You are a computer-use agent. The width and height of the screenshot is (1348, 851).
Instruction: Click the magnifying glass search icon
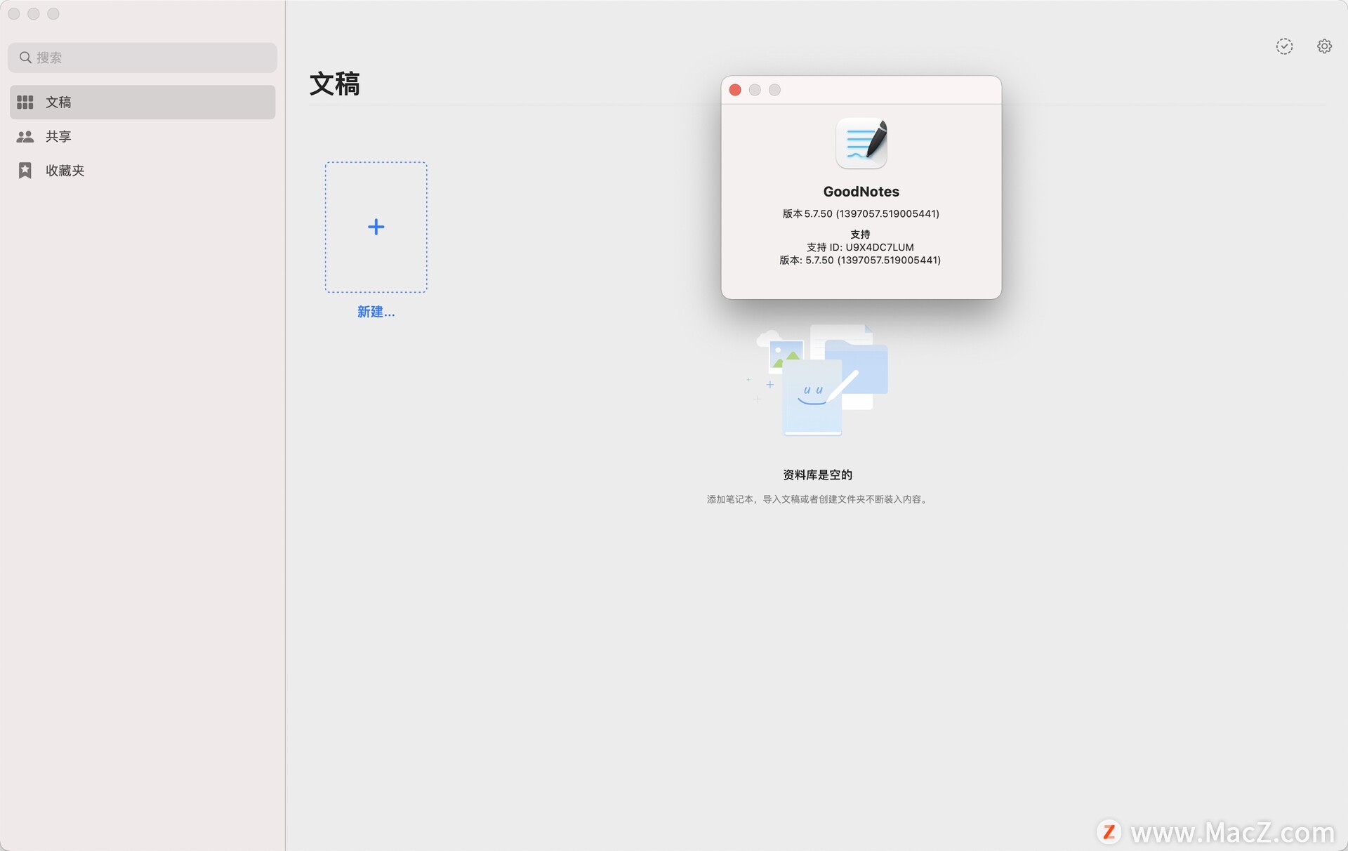pyautogui.click(x=25, y=58)
